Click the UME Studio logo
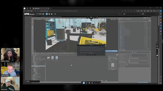Image resolution: width=163 pixels, height=91 pixels. click(29, 14)
